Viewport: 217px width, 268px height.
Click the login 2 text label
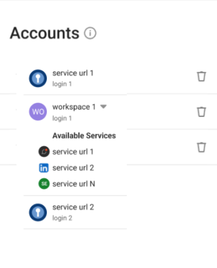point(62,218)
